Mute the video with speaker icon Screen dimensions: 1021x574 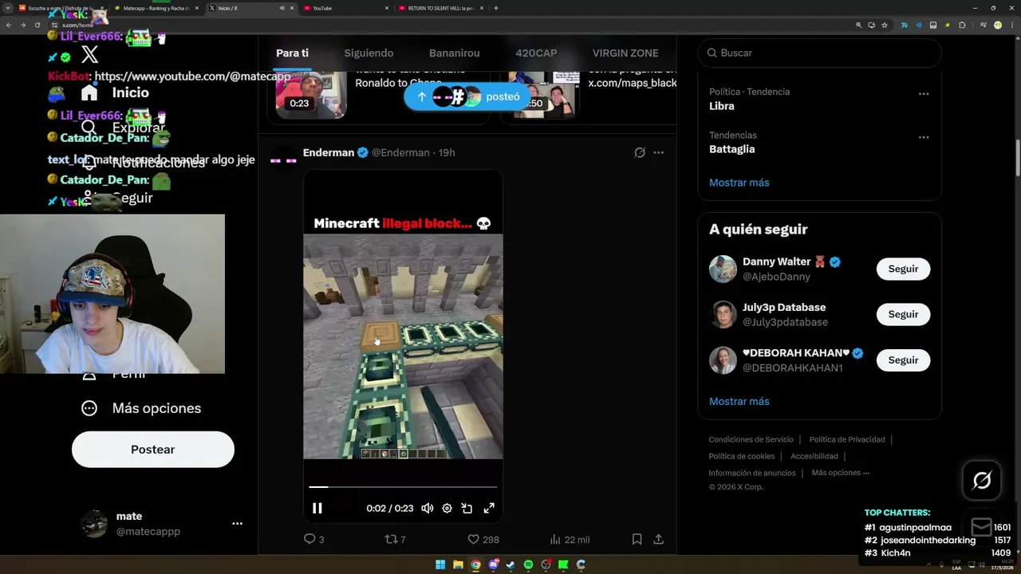[427, 508]
